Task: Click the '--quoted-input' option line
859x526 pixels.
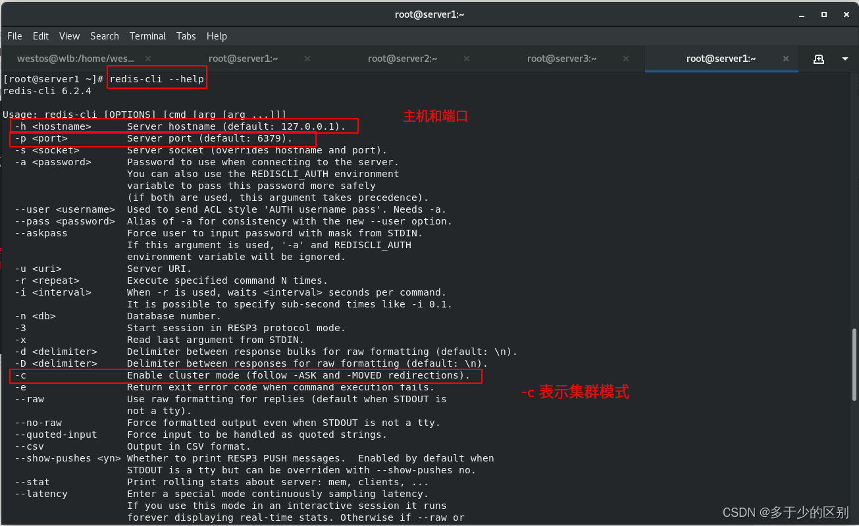Action: tap(201, 434)
